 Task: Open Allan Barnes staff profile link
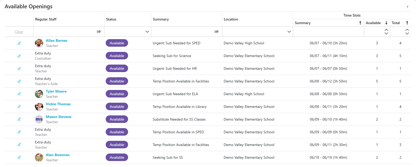56,40
